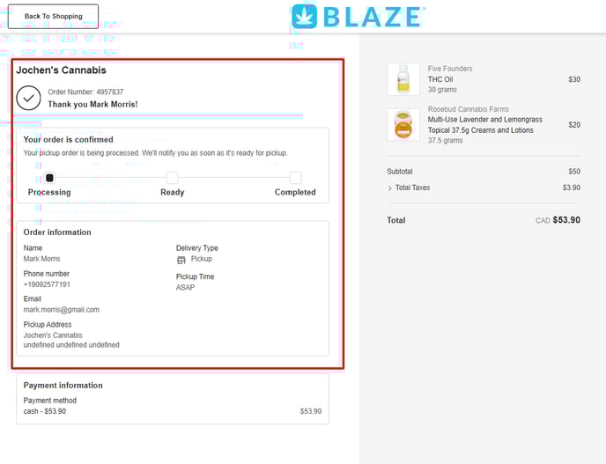Screen dimensions: 606x464
Task: Click the Pickup Time label
Action: (196, 276)
